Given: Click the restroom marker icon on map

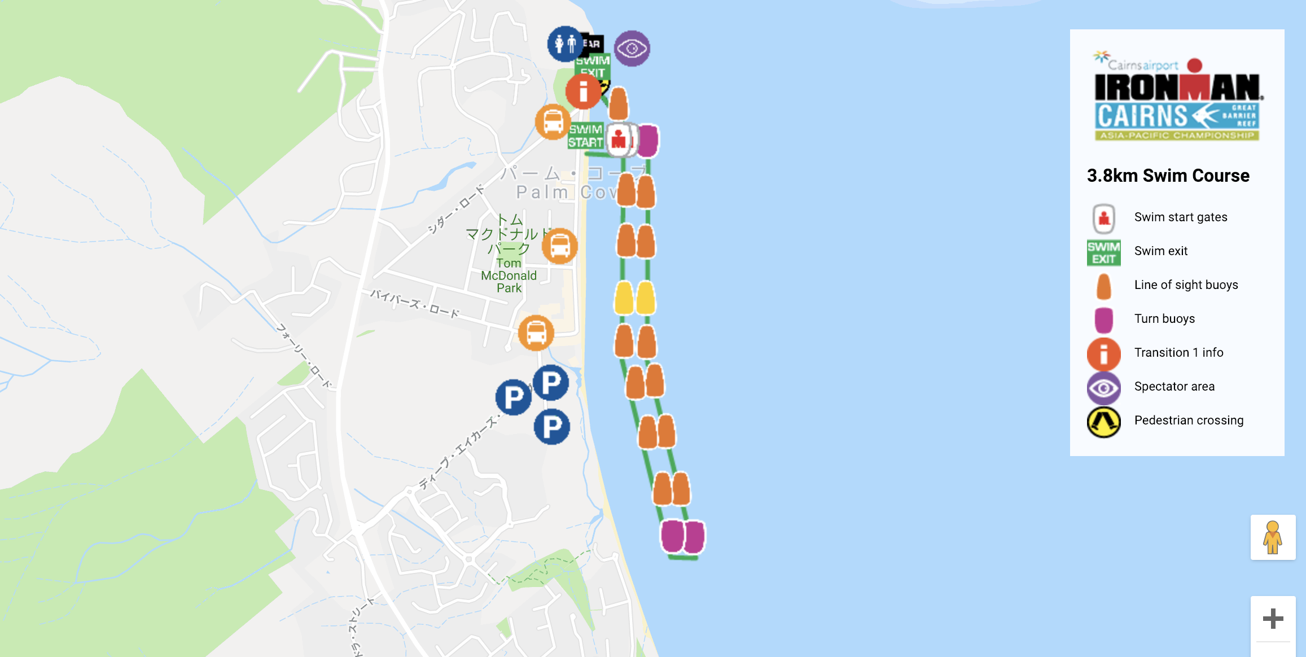Looking at the screenshot, I should point(565,43).
